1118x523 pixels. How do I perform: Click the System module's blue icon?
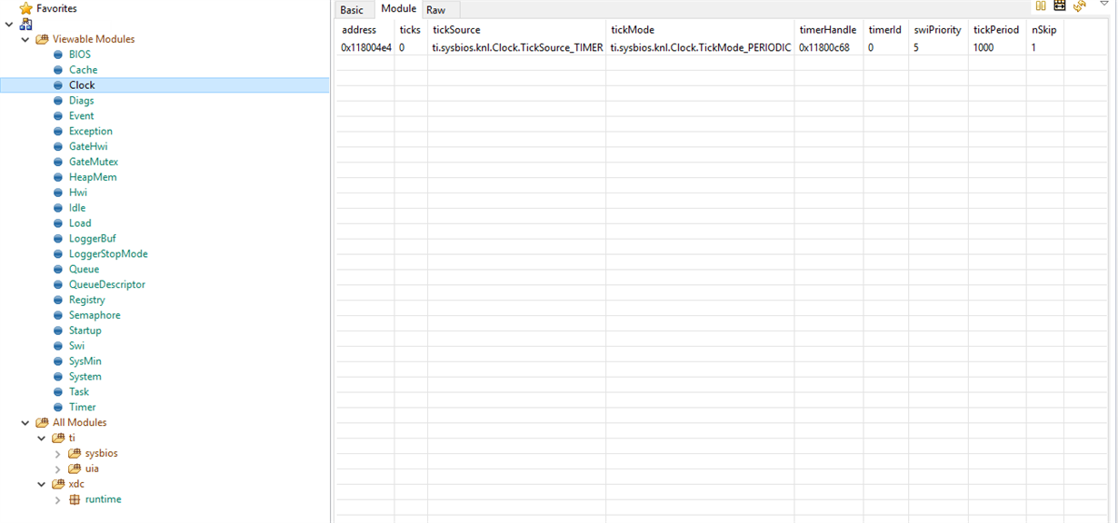tap(58, 377)
